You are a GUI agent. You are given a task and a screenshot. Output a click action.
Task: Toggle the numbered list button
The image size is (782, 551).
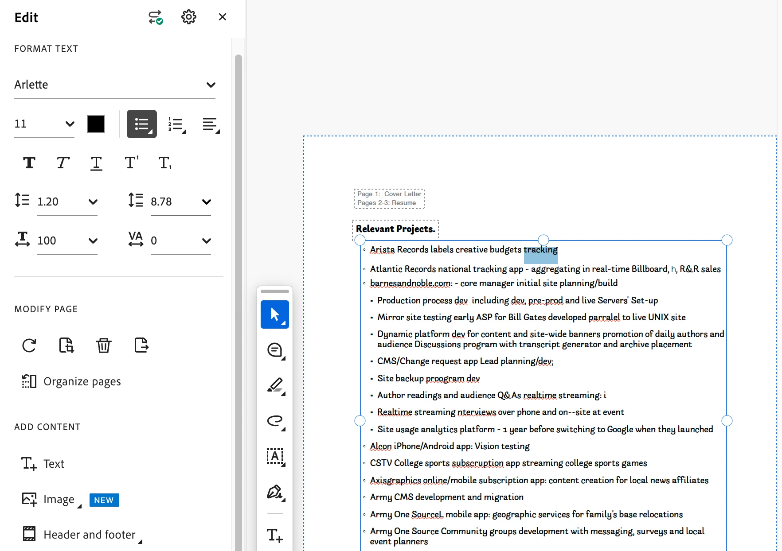point(177,124)
